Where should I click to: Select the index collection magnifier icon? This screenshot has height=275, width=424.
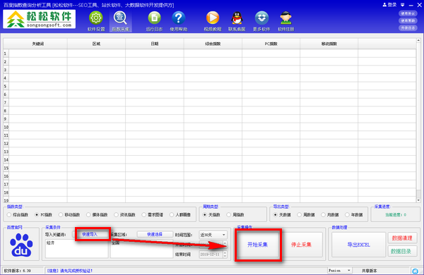(x=120, y=18)
